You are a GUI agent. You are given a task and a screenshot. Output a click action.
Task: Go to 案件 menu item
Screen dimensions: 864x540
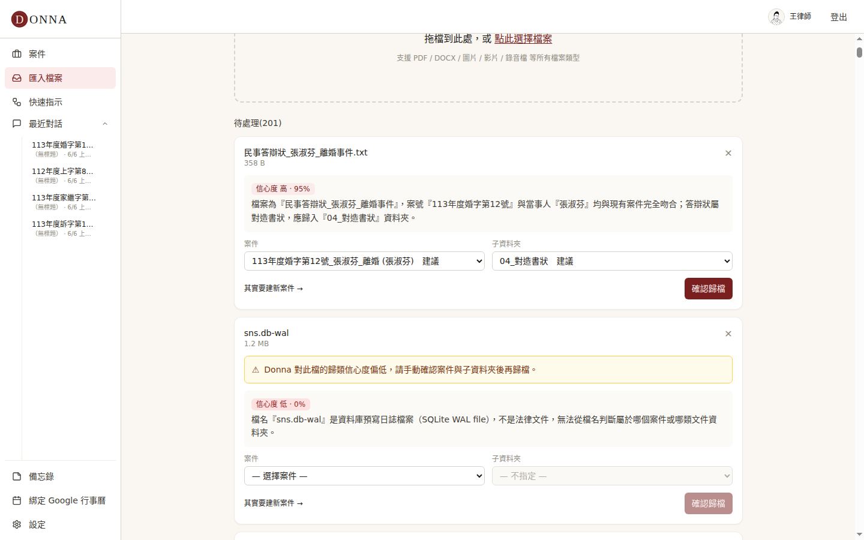(x=60, y=54)
